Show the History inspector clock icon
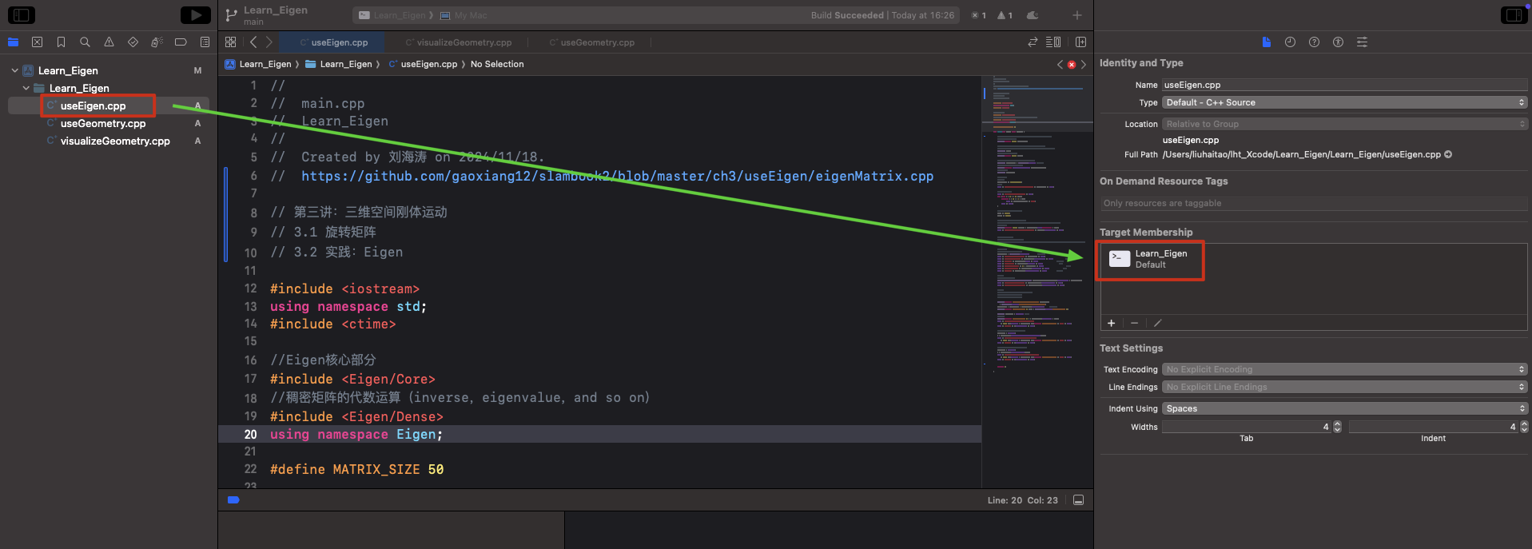This screenshot has height=549, width=1532. click(x=1290, y=42)
